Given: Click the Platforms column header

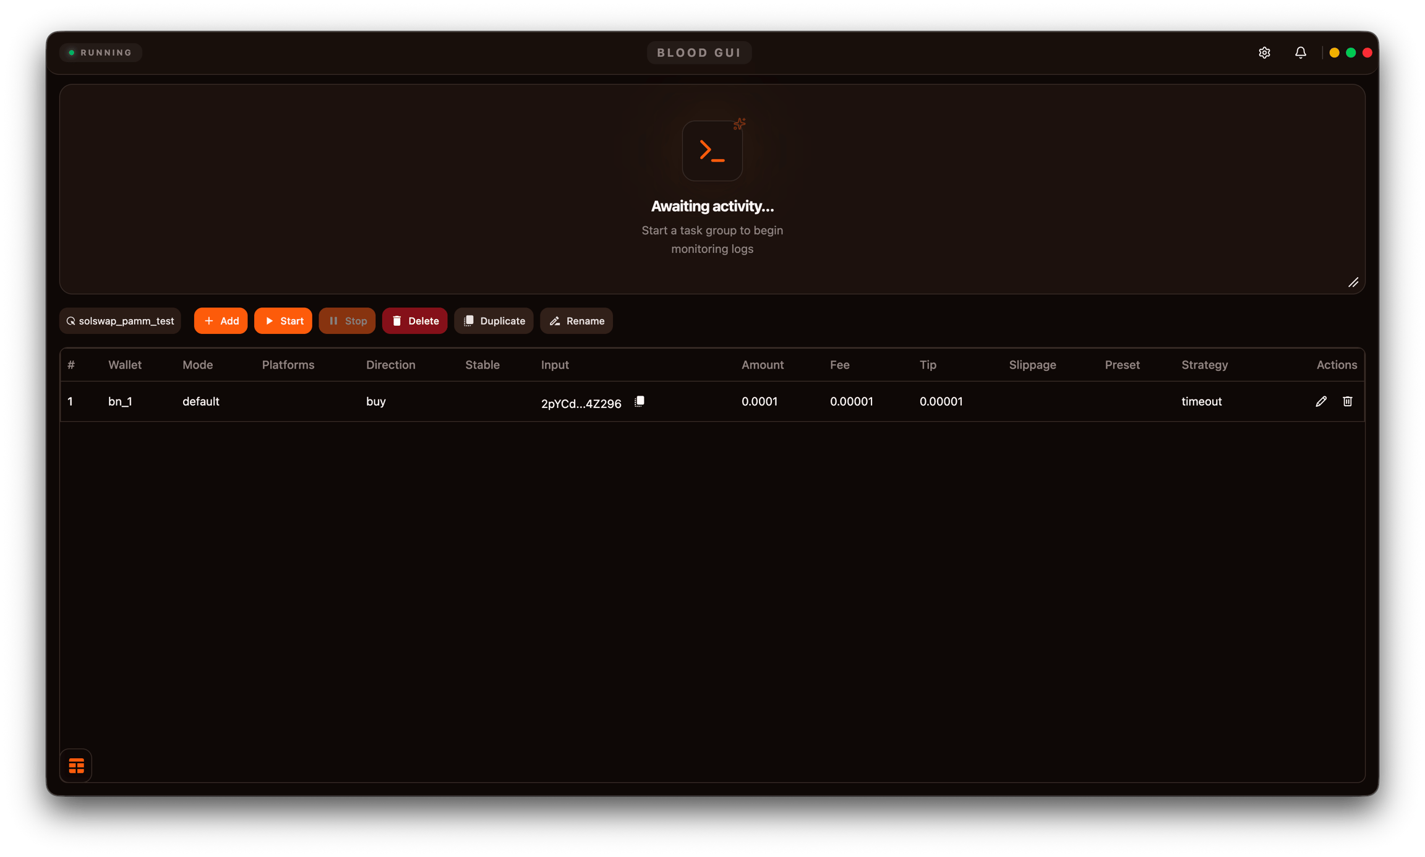Looking at the screenshot, I should coord(288,365).
